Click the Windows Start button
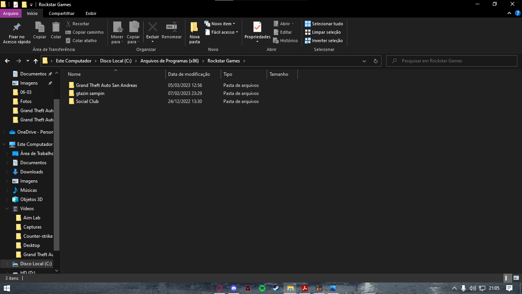 [7, 288]
